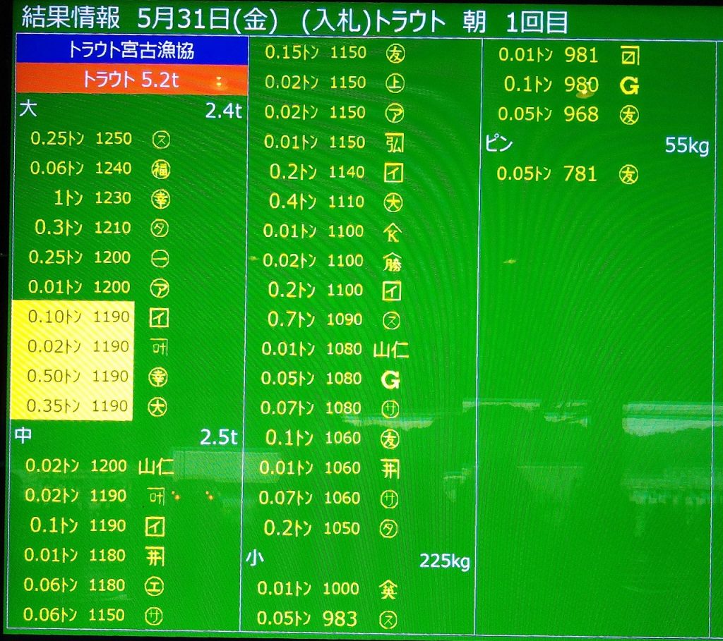Viewport: 723px width, 641px height.
Task: Click the square mark beside price 981
Action: [x=628, y=55]
